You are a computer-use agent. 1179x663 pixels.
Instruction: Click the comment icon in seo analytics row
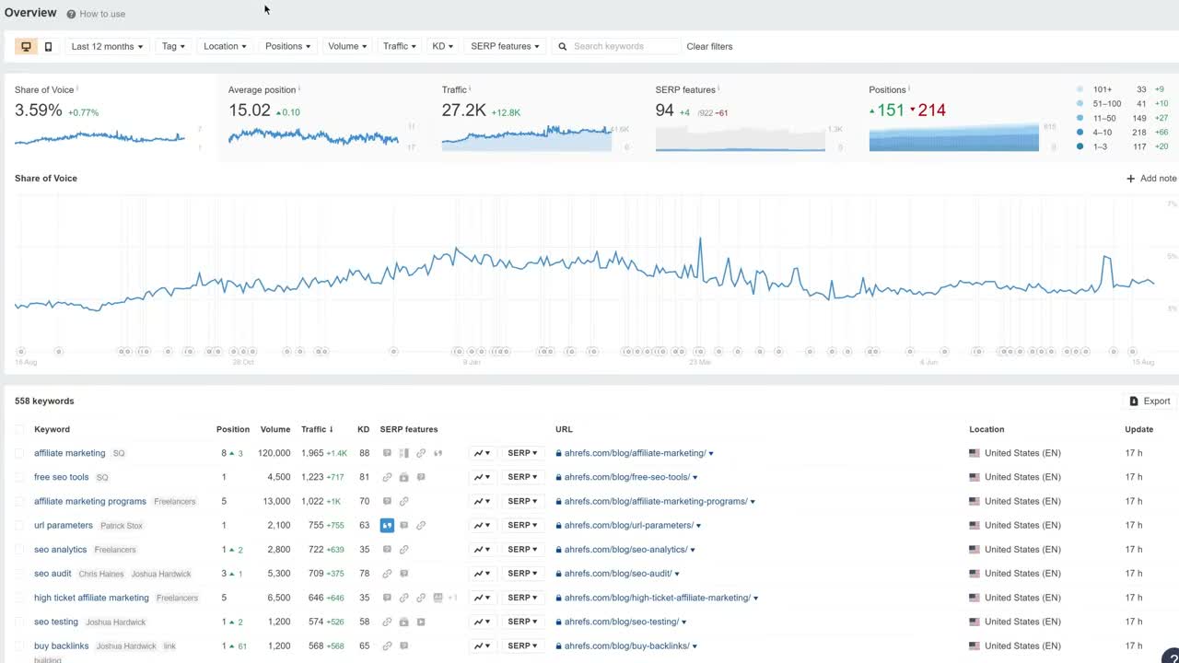(388, 550)
